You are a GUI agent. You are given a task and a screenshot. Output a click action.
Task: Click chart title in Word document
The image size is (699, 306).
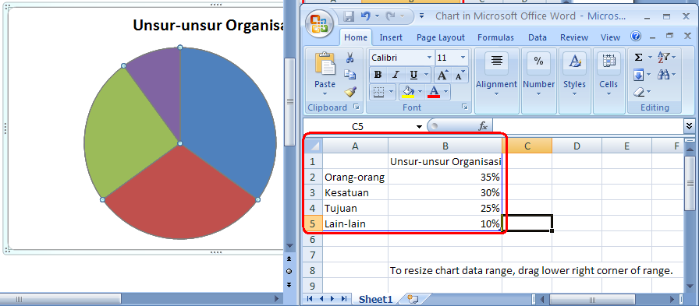(x=208, y=26)
